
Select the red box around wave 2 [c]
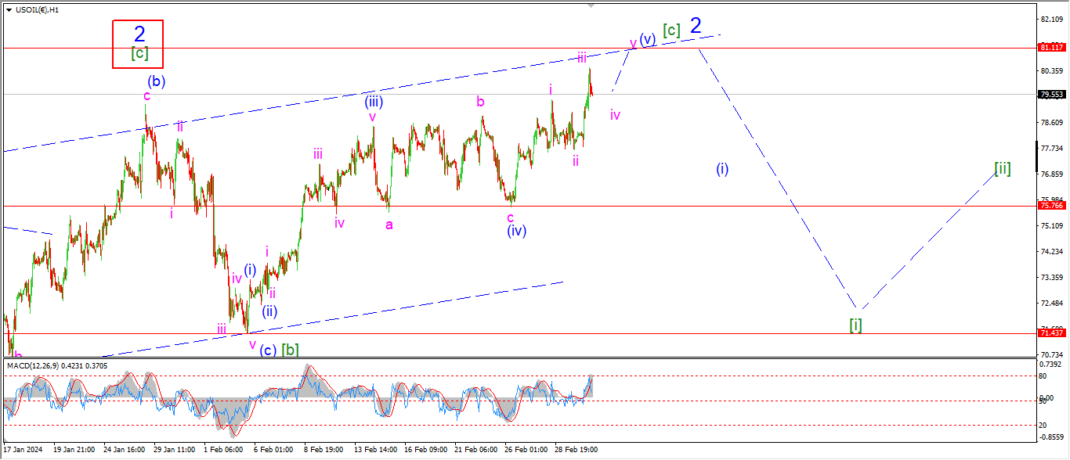tap(138, 44)
